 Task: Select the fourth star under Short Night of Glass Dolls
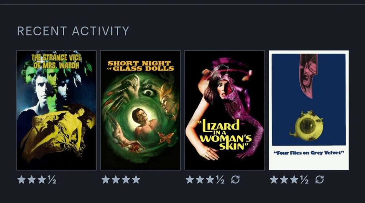coord(136,180)
